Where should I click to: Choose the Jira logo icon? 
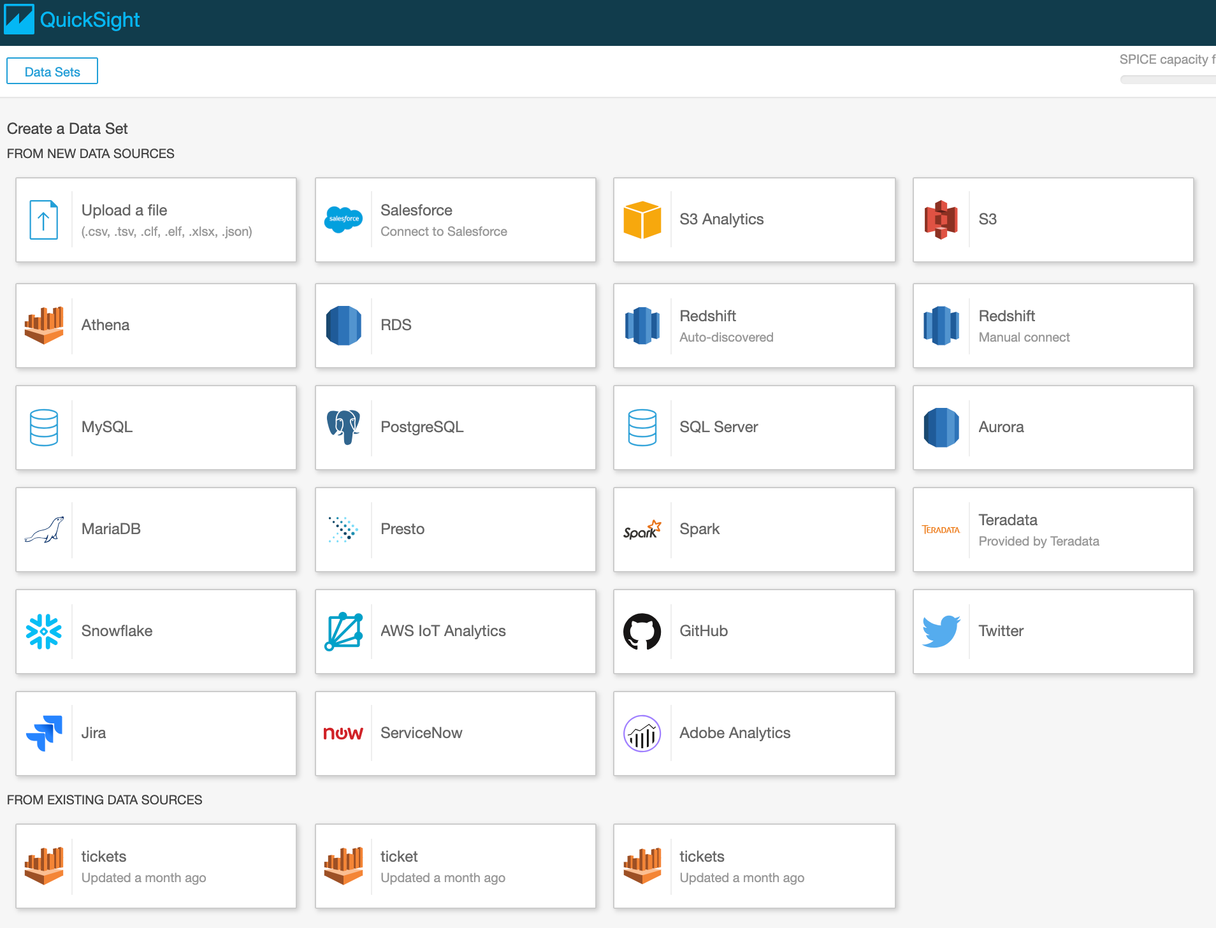point(44,734)
